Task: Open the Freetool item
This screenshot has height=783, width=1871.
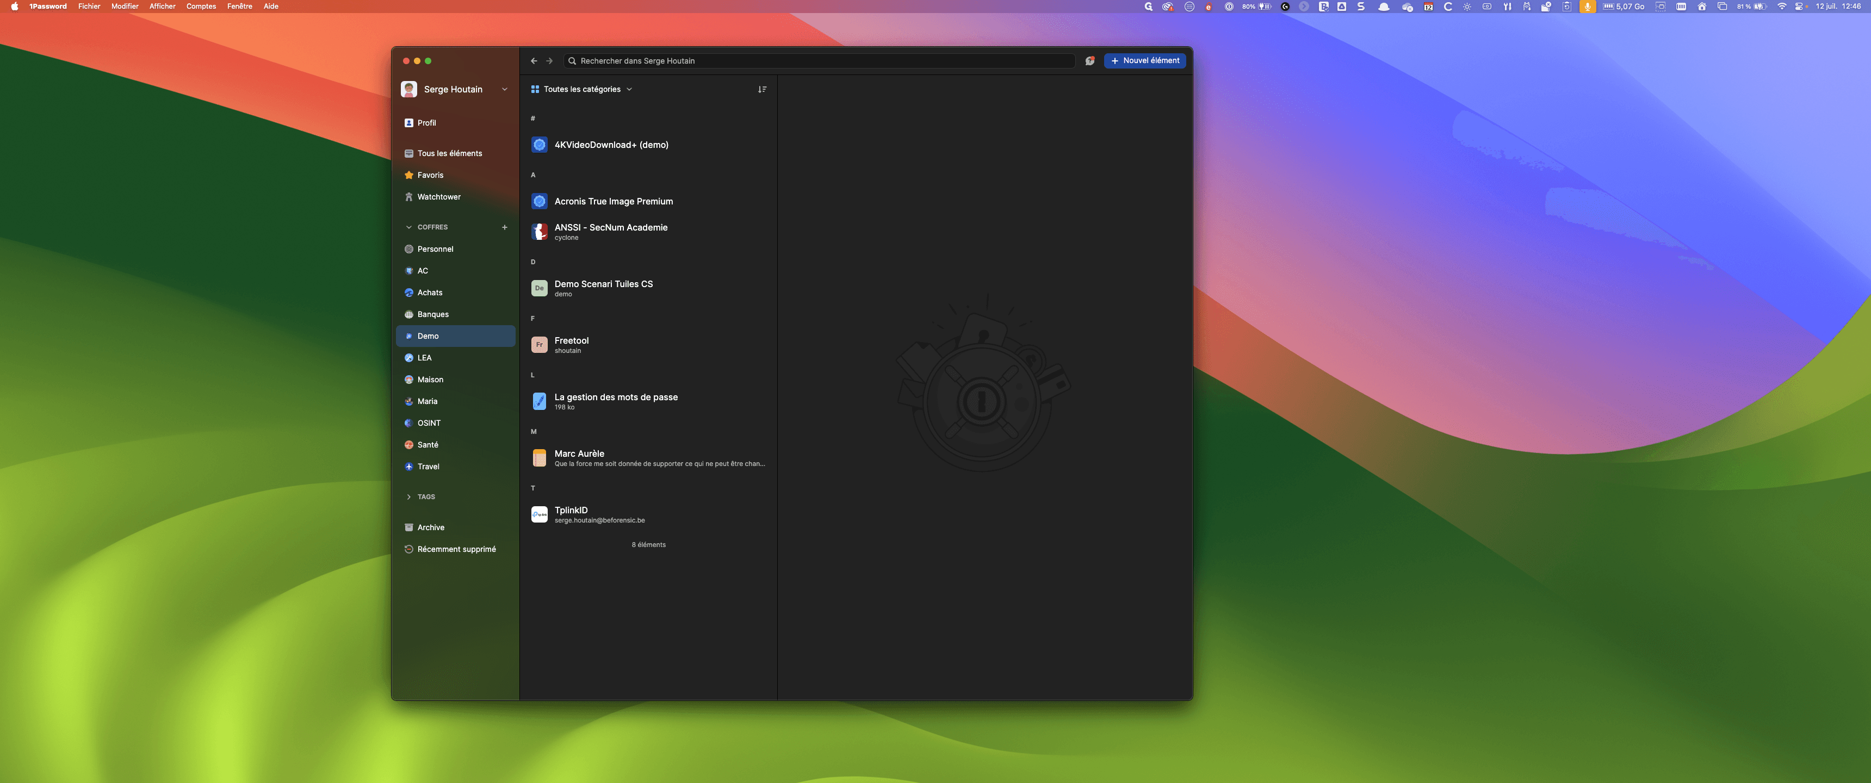Action: click(x=648, y=345)
